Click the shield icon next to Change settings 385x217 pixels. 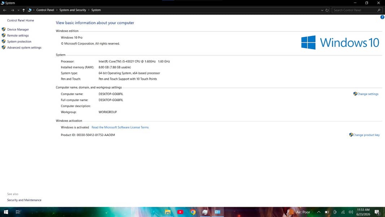click(x=355, y=94)
